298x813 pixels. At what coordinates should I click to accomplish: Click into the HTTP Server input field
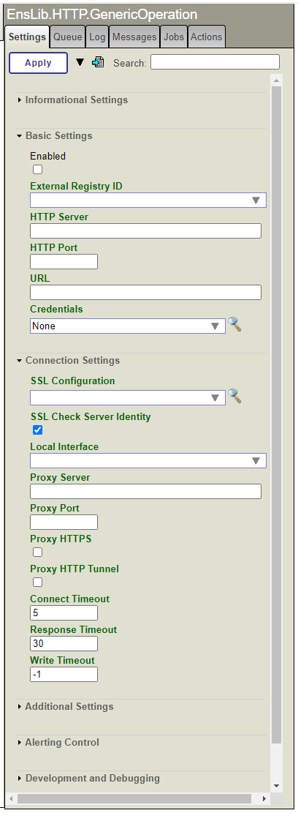point(145,231)
